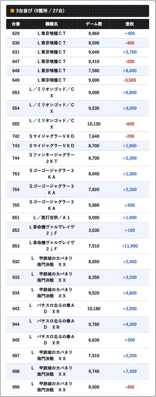Click the -3,500 value in row 649
The width and height of the screenshot is (156, 397).
[x=130, y=80]
